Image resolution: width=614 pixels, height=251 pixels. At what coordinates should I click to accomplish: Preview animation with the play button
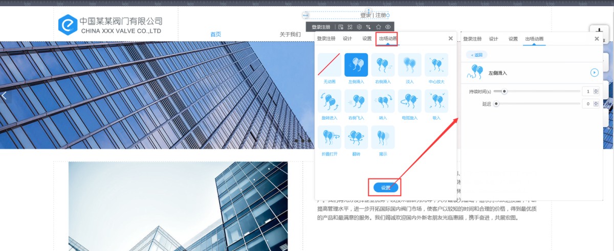594,73
